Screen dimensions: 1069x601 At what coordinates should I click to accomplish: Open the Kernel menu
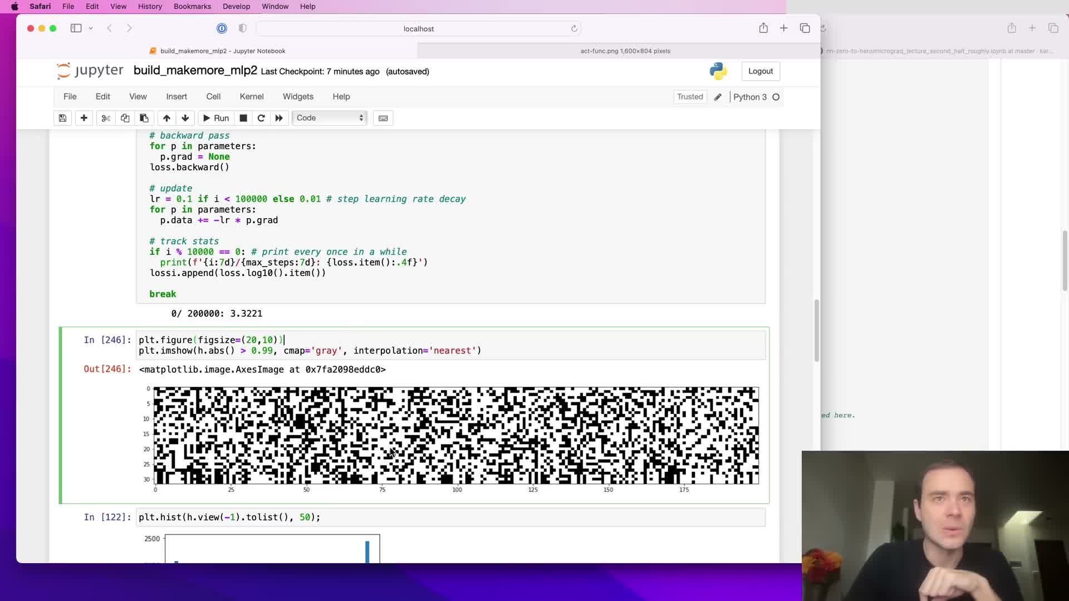(x=251, y=97)
